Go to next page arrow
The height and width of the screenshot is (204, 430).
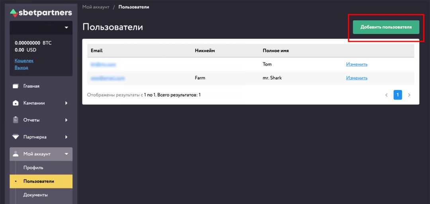(409, 95)
